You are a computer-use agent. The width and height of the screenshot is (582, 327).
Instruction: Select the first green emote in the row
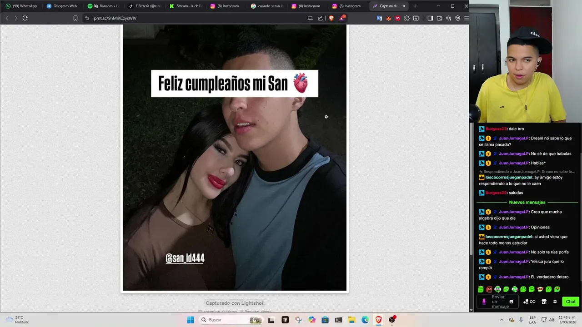click(481, 289)
